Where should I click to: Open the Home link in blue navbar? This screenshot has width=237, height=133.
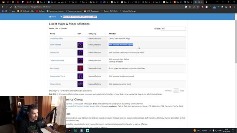pyautogui.click(x=53, y=17)
